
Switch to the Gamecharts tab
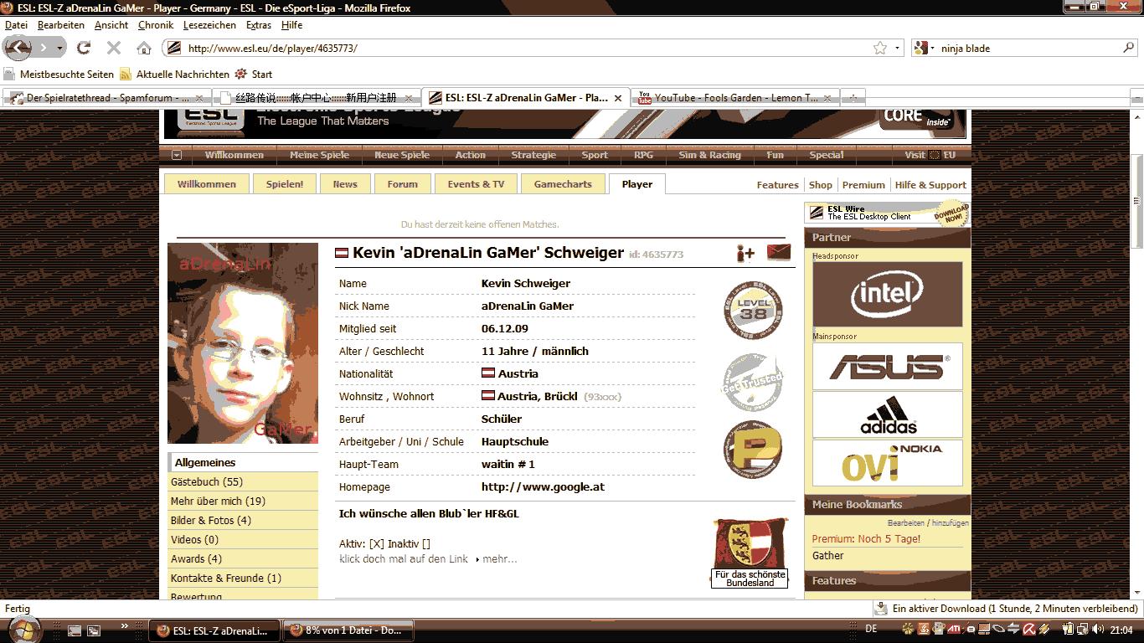(563, 184)
